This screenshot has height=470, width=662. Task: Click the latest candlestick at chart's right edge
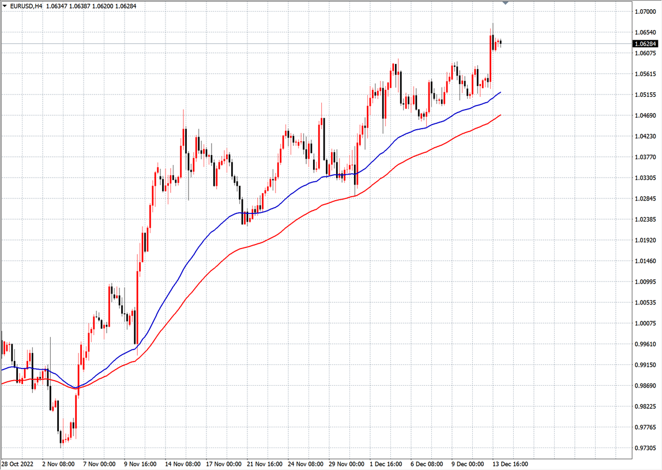[501, 42]
